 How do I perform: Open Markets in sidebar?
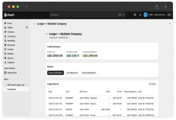tap(11, 54)
